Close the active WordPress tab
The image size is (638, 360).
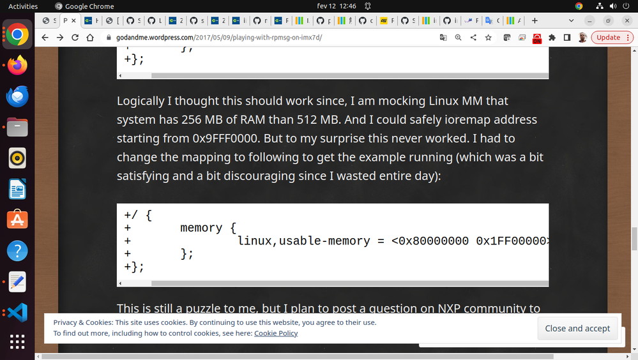pos(73,20)
